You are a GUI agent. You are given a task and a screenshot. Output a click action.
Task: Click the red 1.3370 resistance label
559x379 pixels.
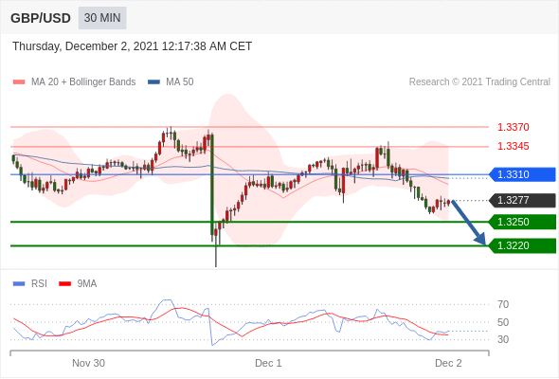tap(513, 127)
